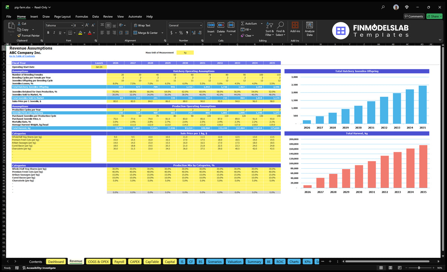
Task: Click the Increase Indent icon
Action: (x=127, y=33)
